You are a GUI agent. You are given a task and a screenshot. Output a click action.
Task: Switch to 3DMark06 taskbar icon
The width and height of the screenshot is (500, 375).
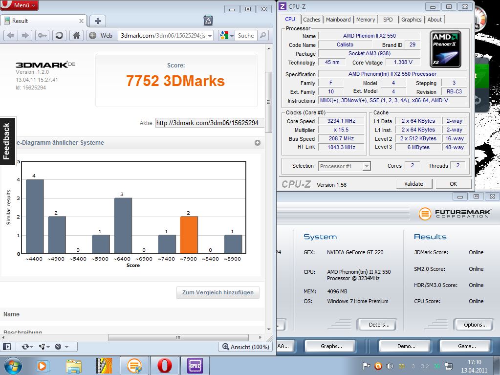coord(134,366)
